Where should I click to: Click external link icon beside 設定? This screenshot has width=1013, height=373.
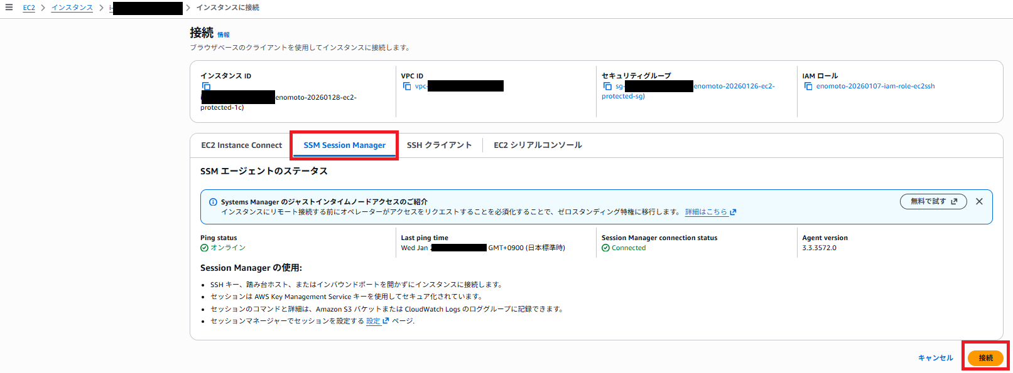(386, 321)
